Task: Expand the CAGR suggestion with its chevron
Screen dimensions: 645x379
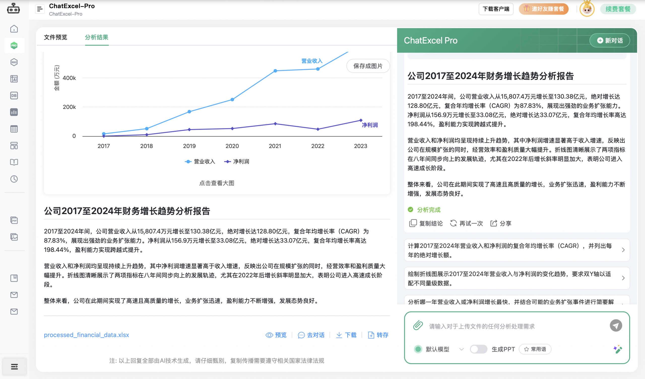Action: (x=624, y=250)
